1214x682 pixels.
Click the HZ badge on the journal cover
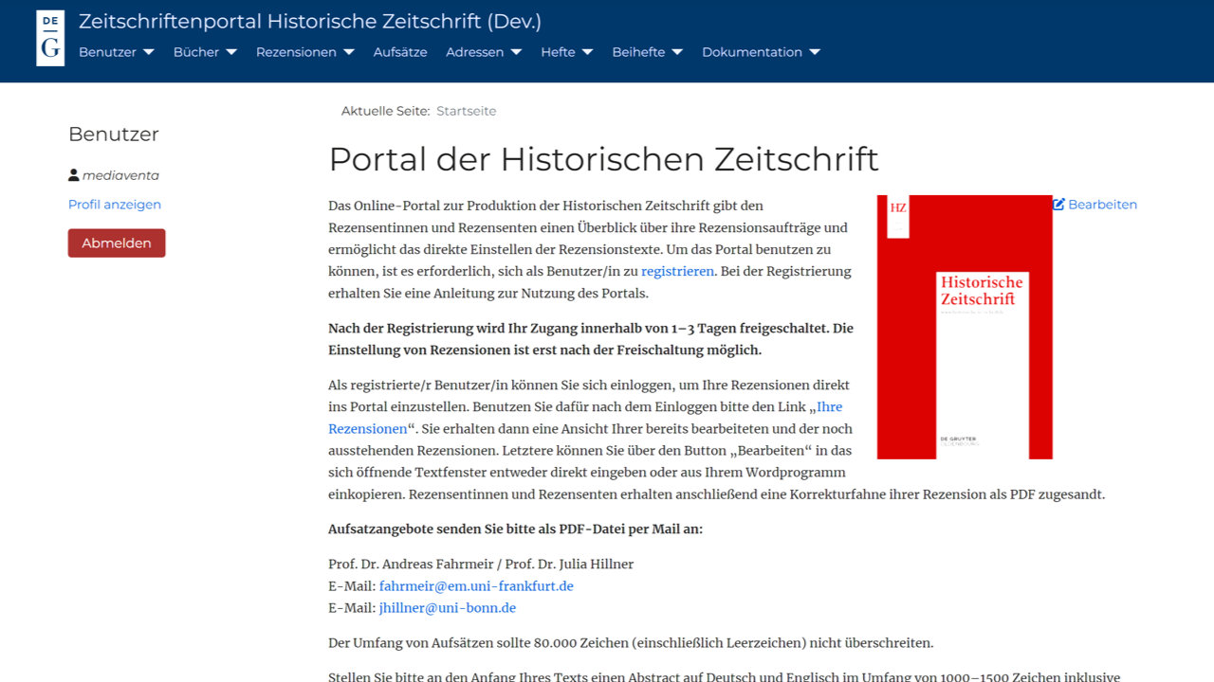click(897, 207)
